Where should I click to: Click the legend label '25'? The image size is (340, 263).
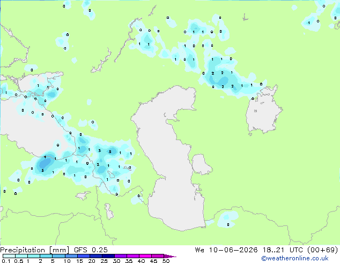coord(104,261)
